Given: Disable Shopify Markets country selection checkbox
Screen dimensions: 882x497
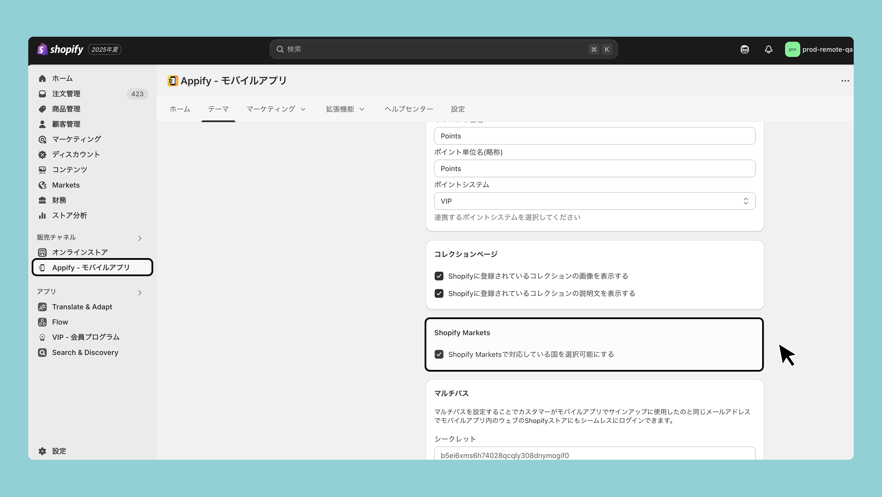Looking at the screenshot, I should (439, 354).
